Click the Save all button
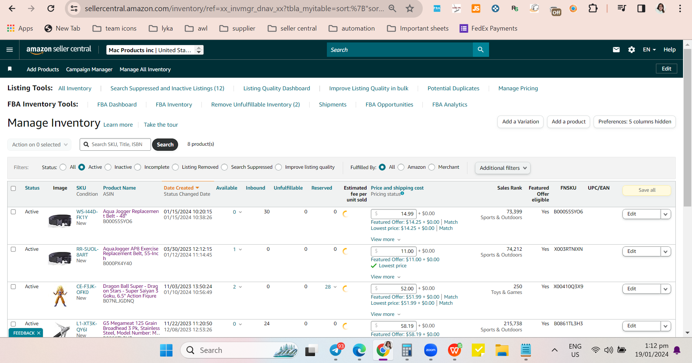 [x=647, y=190]
